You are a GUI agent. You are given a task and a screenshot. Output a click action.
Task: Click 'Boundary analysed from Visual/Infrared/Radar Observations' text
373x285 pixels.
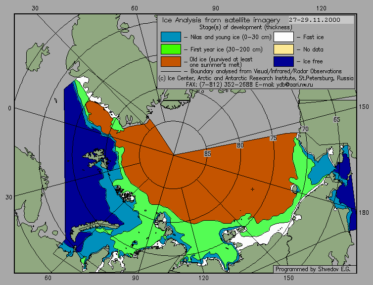tap(266, 71)
